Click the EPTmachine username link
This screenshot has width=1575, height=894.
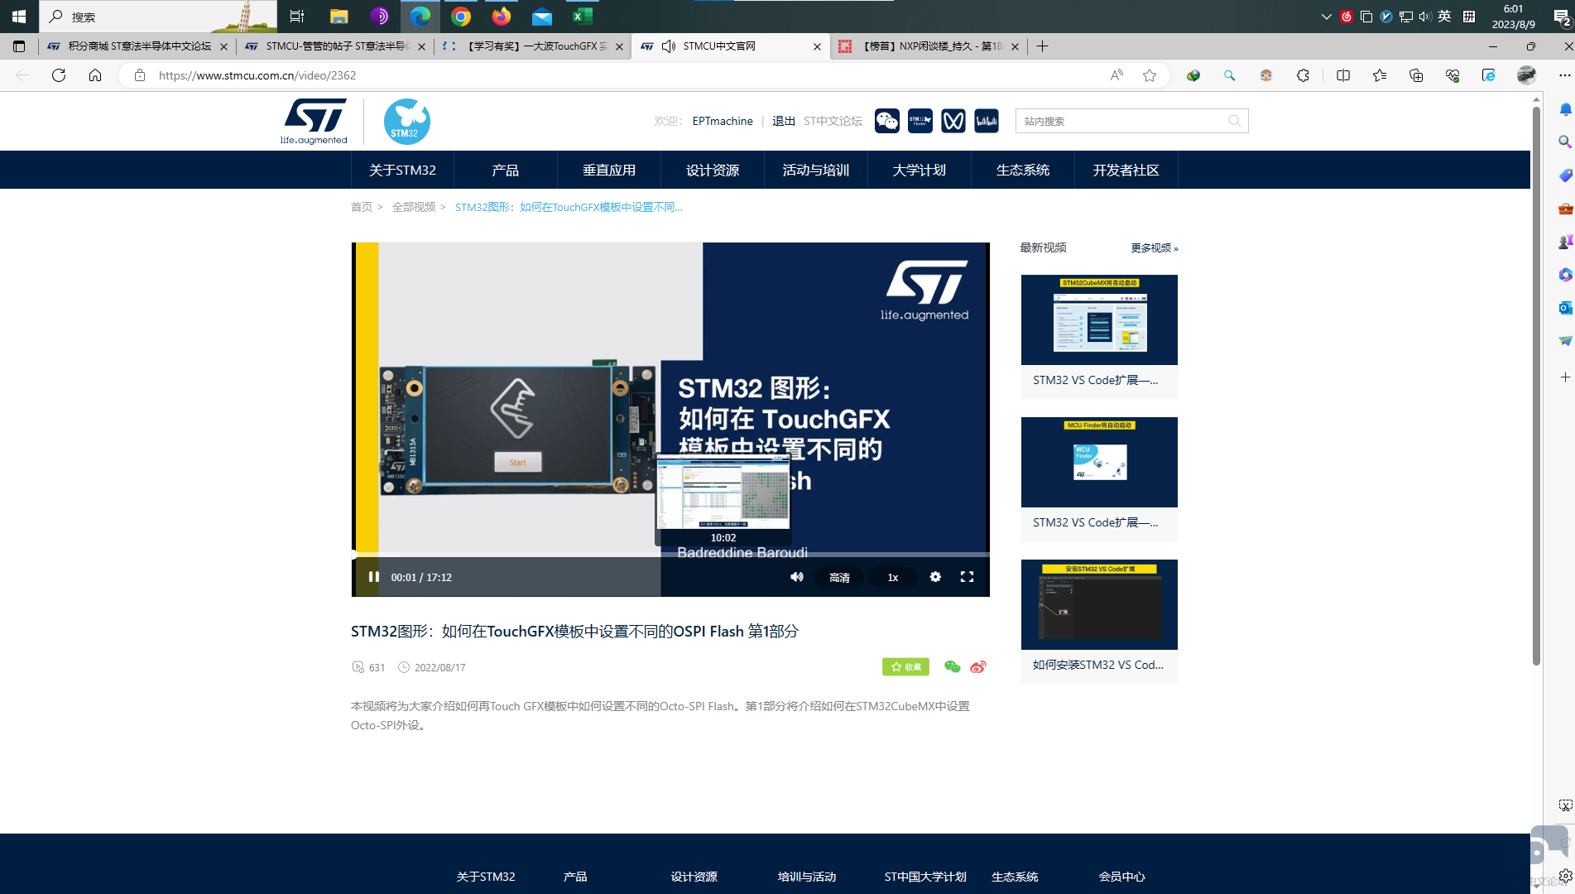tap(723, 121)
